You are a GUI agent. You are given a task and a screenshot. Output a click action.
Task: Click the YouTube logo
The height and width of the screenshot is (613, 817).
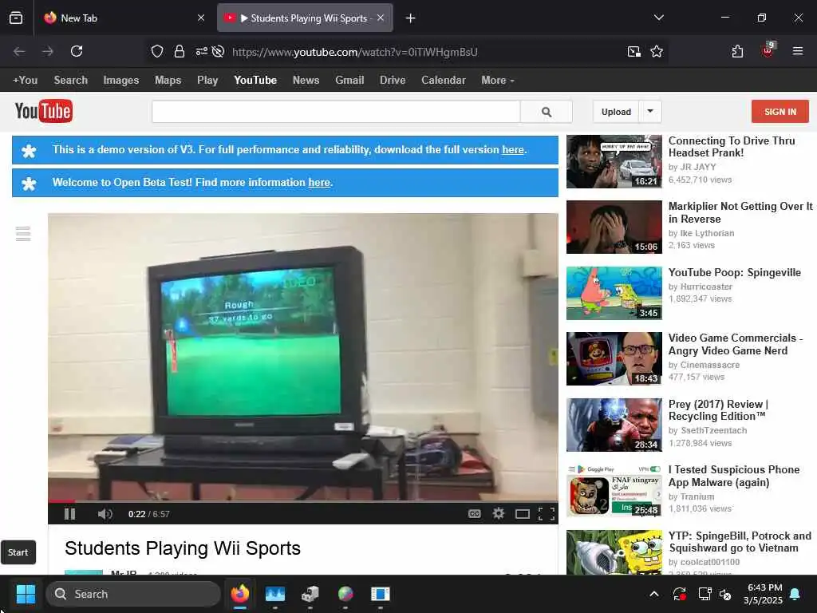44,111
